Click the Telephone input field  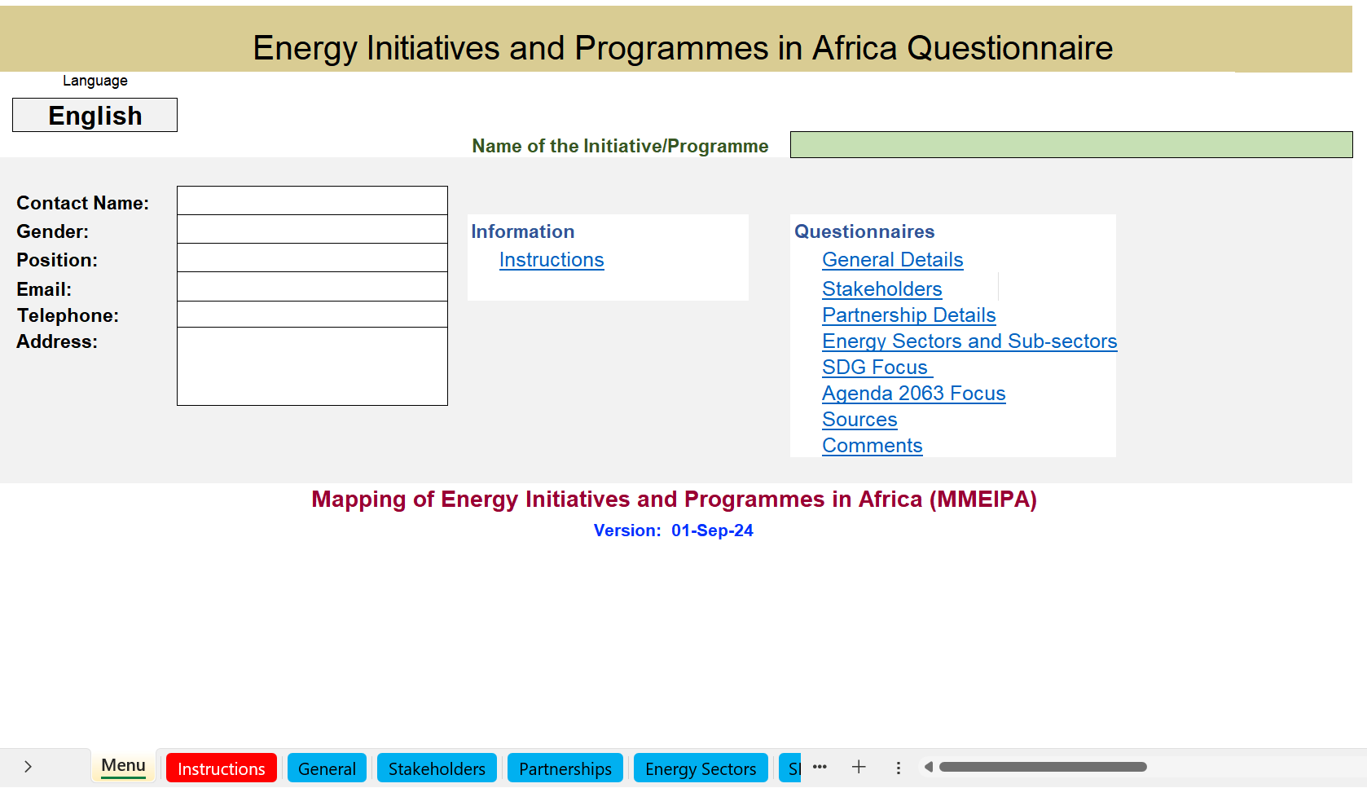coord(312,315)
